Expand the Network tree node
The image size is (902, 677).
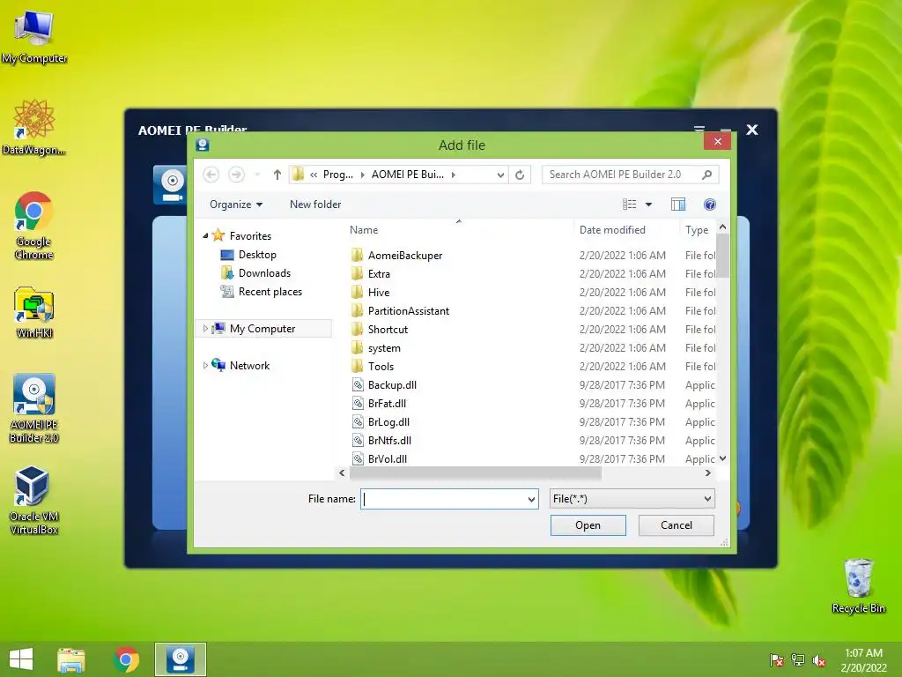[205, 365]
